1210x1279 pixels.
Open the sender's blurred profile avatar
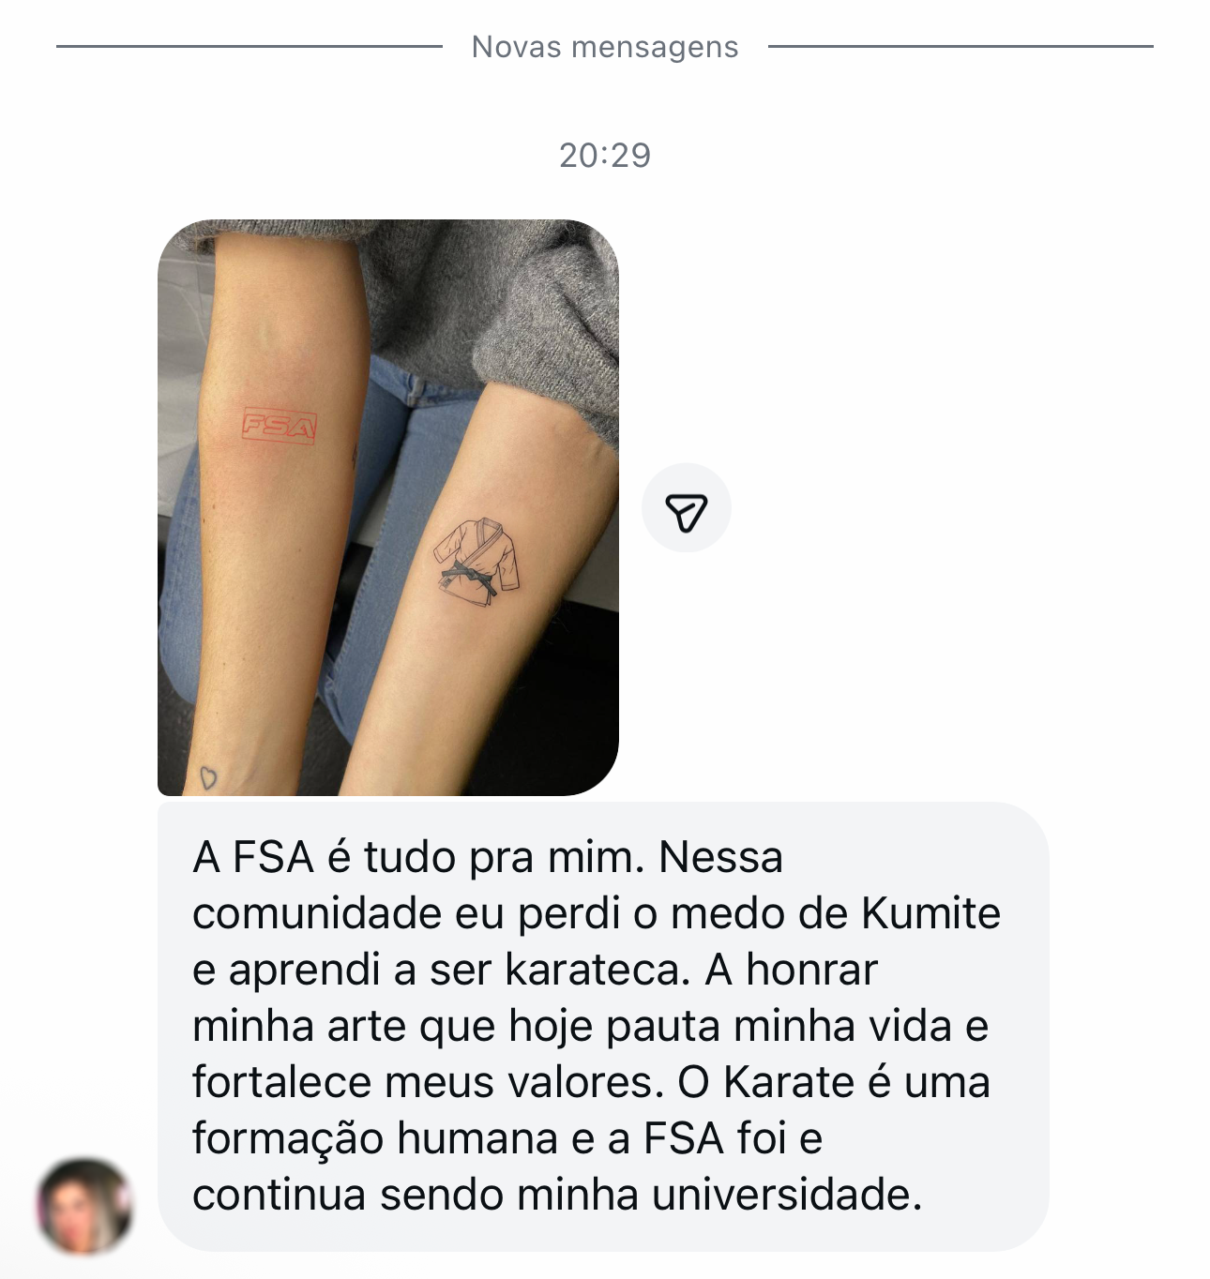(84, 1207)
